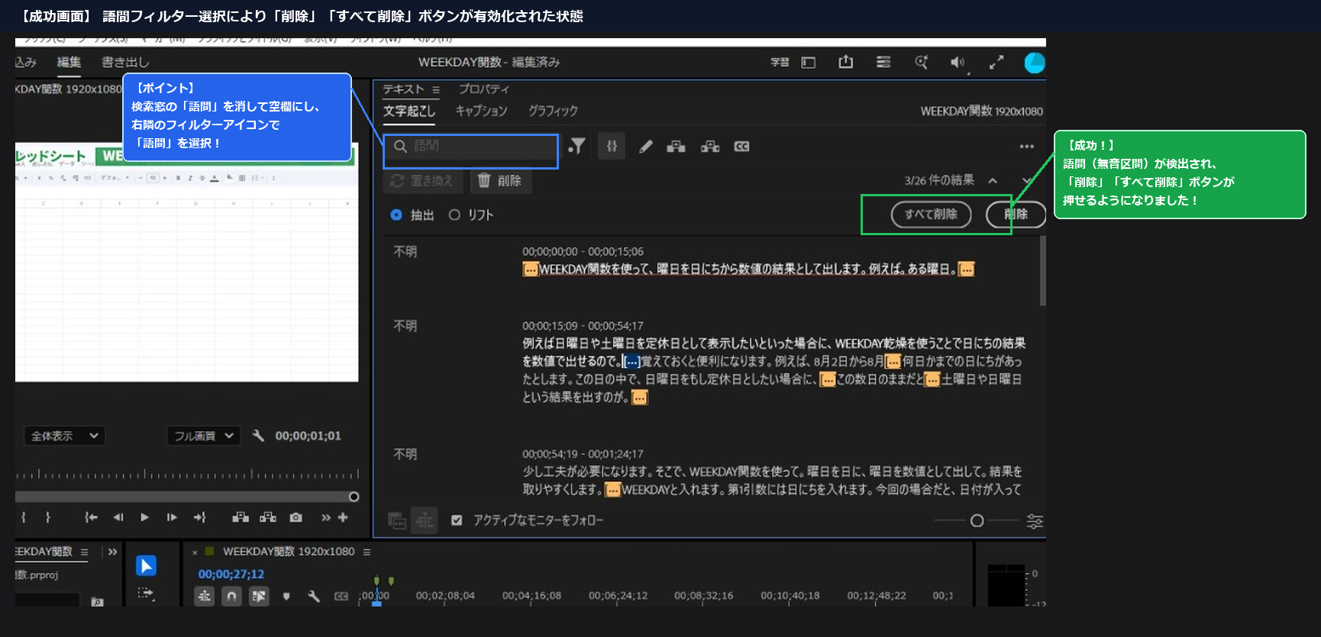The width and height of the screenshot is (1321, 637).
Task: Click the speaker volume icon in header
Action: pyautogui.click(x=958, y=63)
